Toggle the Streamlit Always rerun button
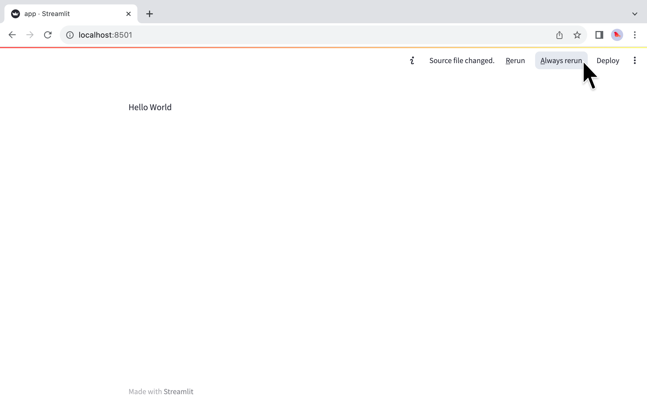This screenshot has height=403, width=647. tap(561, 61)
